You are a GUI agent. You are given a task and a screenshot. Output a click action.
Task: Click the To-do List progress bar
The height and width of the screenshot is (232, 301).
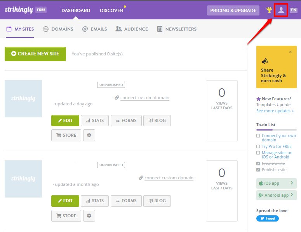277,130
